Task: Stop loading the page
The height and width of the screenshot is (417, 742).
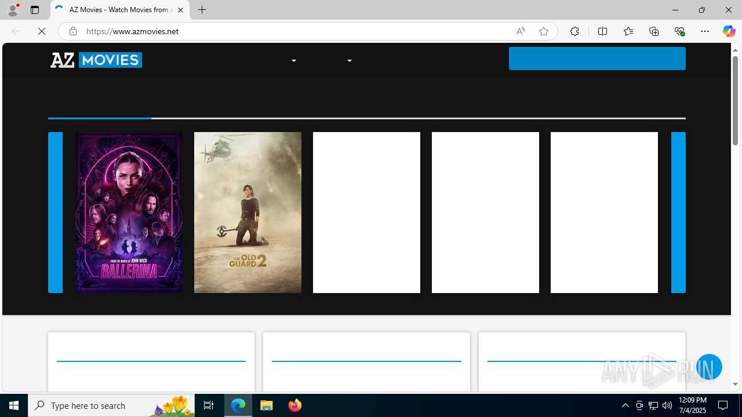Action: point(42,31)
